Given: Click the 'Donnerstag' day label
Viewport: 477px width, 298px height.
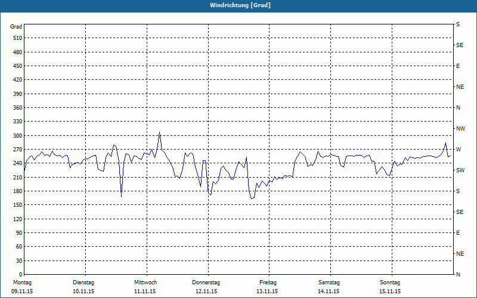Looking at the screenshot, I should [206, 283].
